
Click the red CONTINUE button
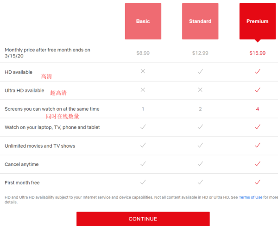(143, 219)
